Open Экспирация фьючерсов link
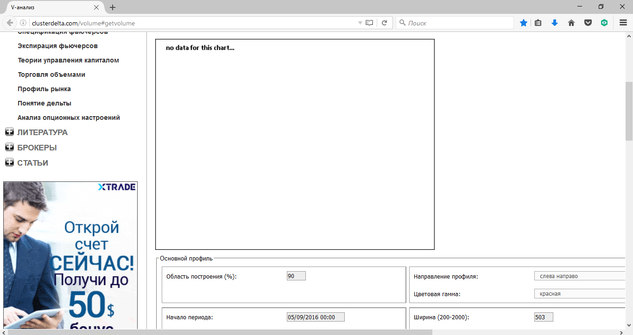 pyautogui.click(x=58, y=46)
